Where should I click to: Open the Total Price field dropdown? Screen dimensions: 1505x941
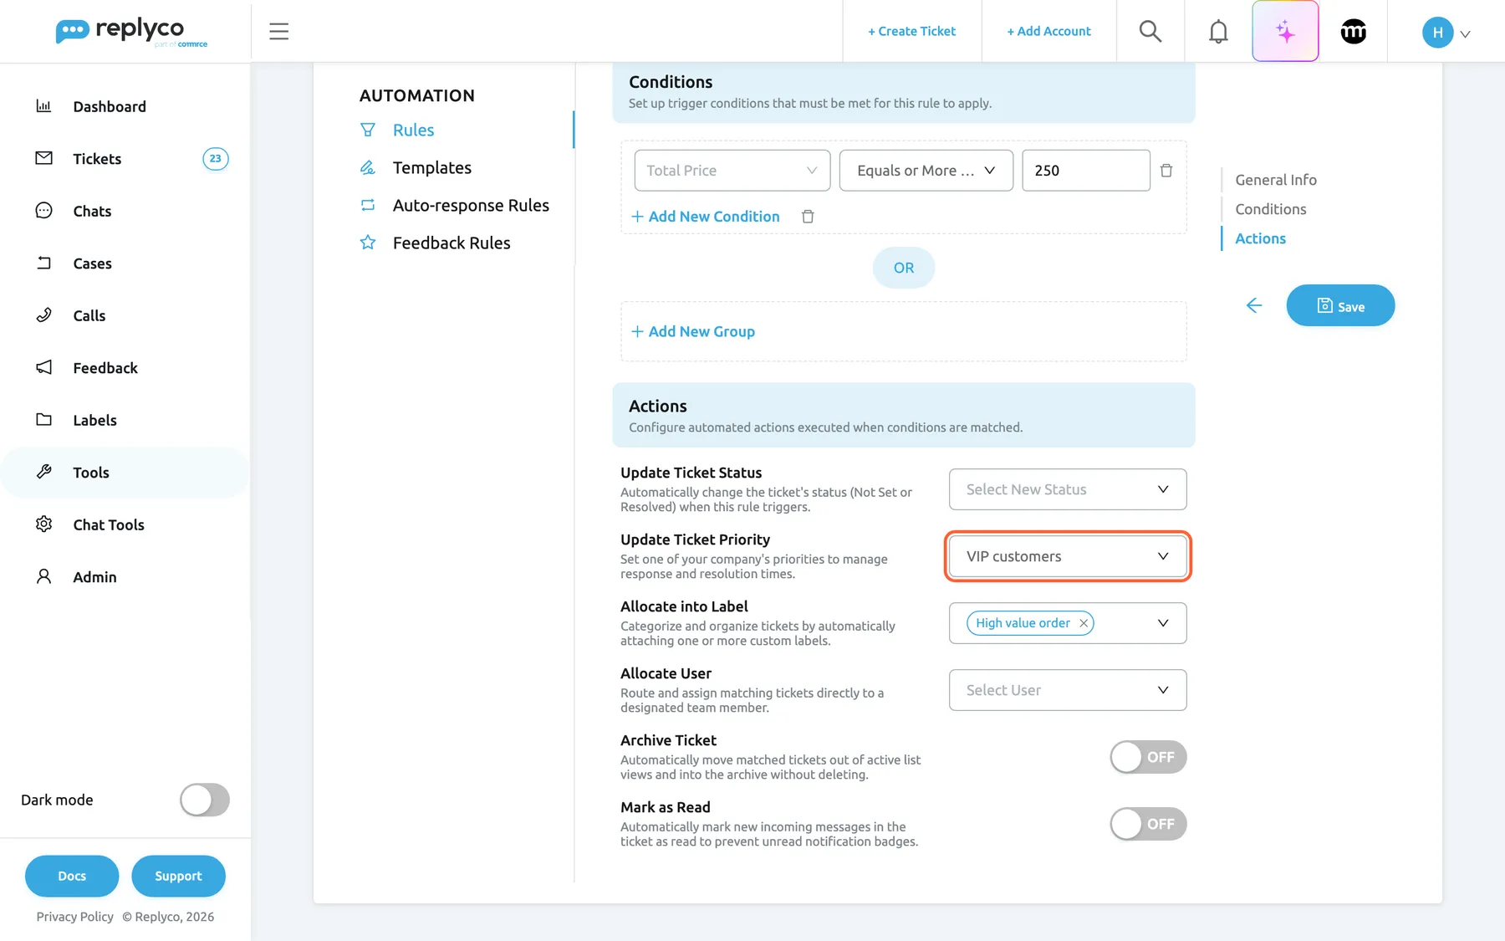pyautogui.click(x=732, y=171)
